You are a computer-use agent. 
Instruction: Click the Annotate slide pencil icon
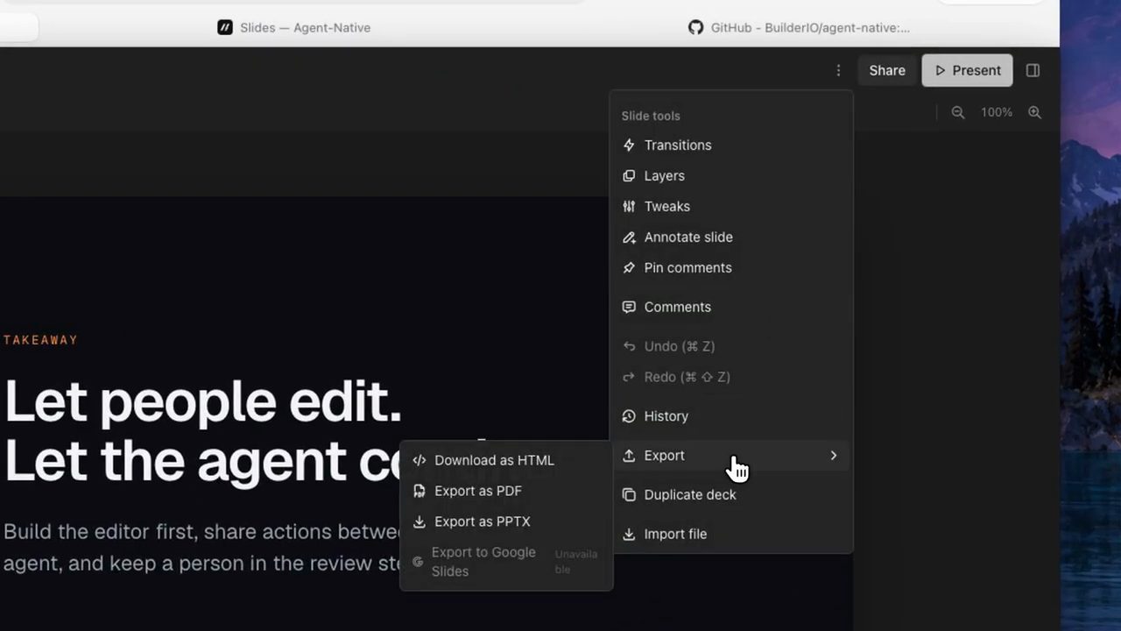[629, 238]
